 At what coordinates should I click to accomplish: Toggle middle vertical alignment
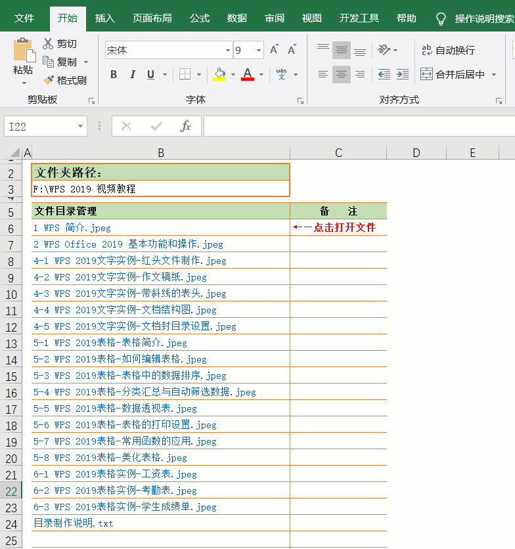point(342,50)
